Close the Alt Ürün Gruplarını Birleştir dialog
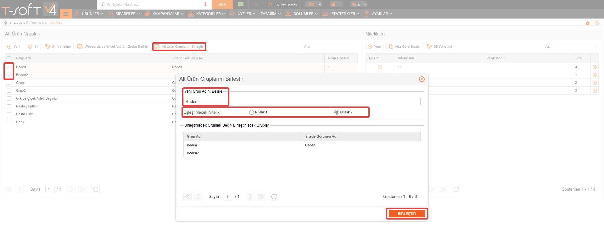 click(x=422, y=79)
